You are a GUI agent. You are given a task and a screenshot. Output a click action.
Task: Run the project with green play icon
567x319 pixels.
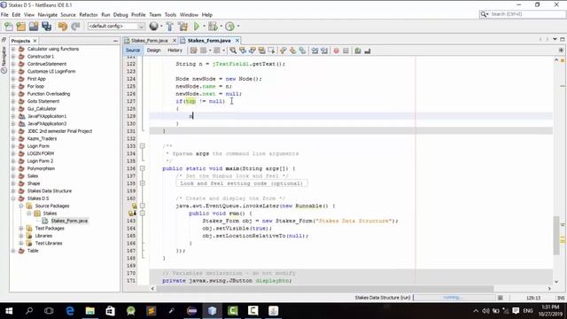[x=197, y=27]
